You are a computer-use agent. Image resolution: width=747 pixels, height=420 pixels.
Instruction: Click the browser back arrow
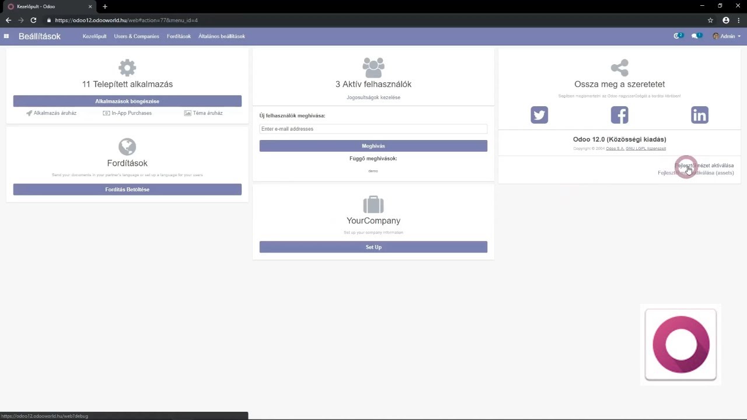[x=8, y=20]
